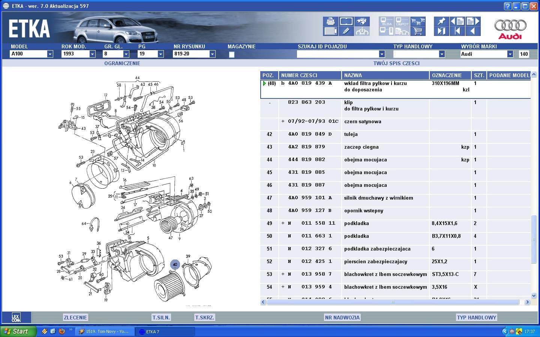Click part number 823 863 203
540x337 pixels.
click(x=306, y=102)
